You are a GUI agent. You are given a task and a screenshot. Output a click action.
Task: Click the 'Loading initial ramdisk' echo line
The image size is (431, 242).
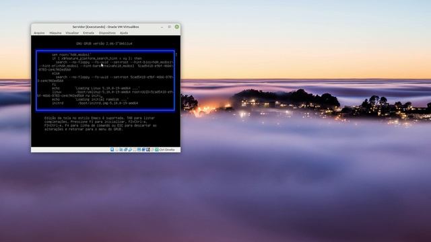point(90,99)
